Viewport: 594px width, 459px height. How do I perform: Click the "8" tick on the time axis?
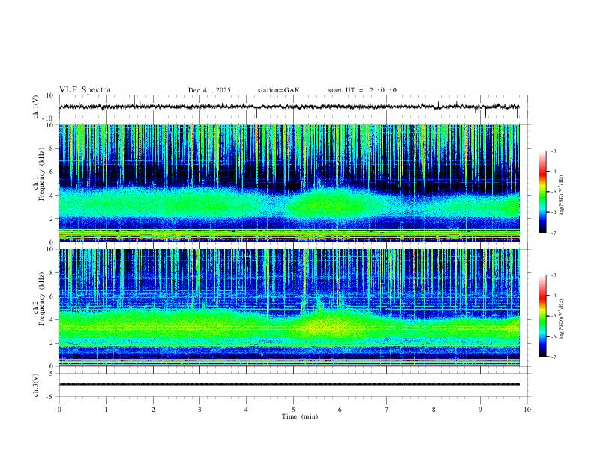pos(433,409)
